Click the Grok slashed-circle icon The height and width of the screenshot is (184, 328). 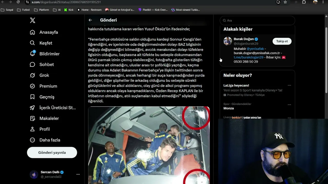pos(32,75)
